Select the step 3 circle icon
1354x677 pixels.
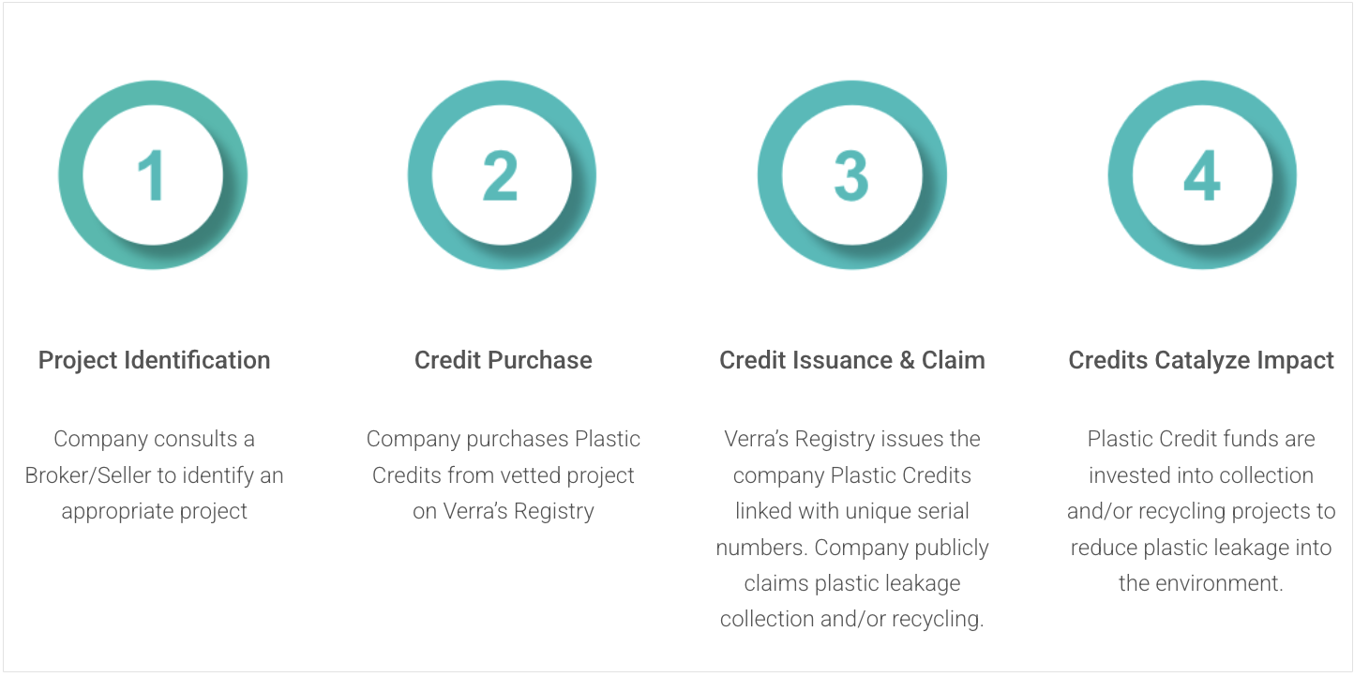coord(852,175)
